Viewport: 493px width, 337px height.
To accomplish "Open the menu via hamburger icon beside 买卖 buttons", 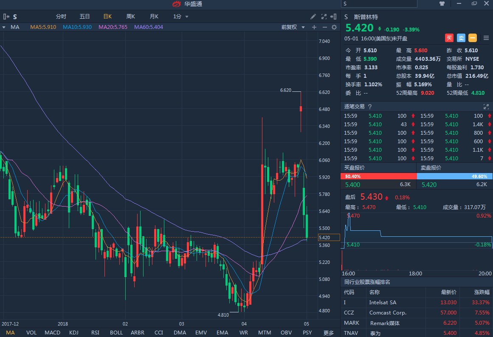I will tap(486, 38).
